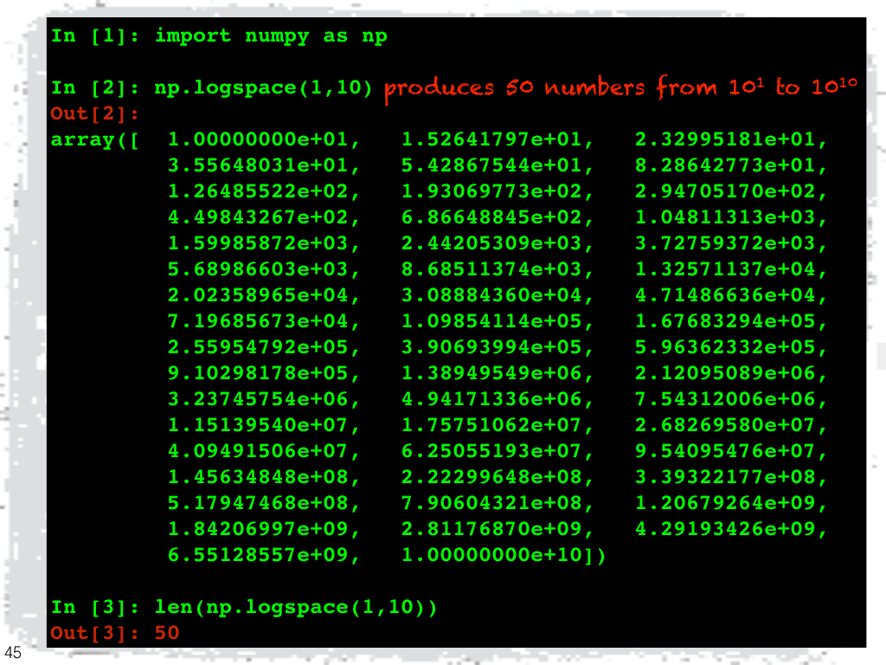The width and height of the screenshot is (886, 665).
Task: Click the In [2] prompt label
Action: [x=96, y=88]
